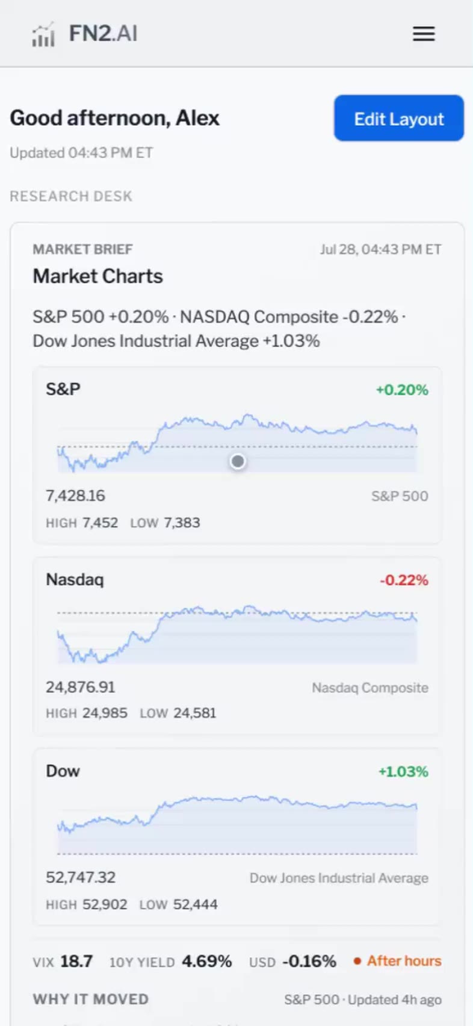This screenshot has width=473, height=1026.
Task: Open the Nasdaq sparkline chart
Action: [237, 634]
